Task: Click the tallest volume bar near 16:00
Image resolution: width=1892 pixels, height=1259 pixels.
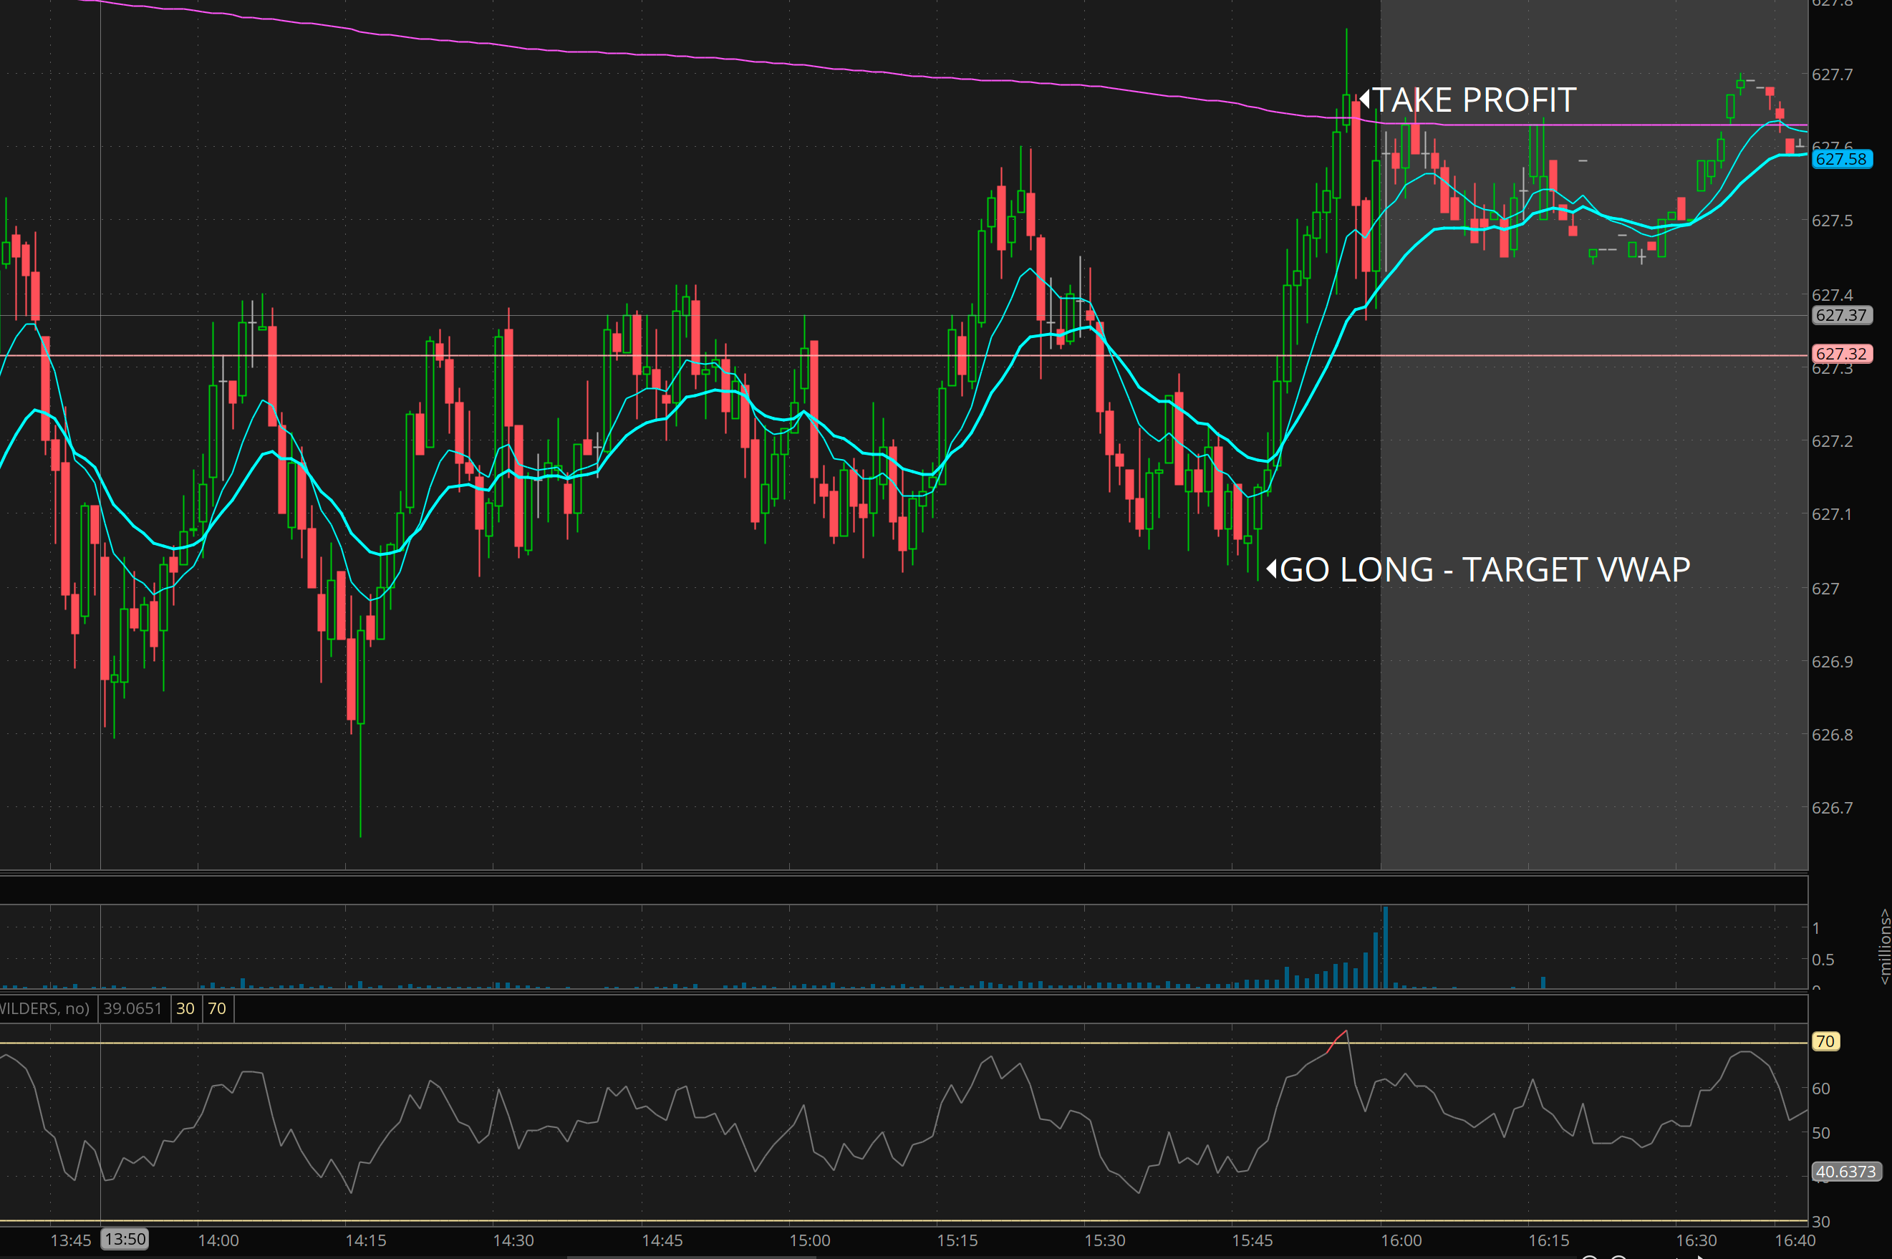Action: click(x=1386, y=947)
